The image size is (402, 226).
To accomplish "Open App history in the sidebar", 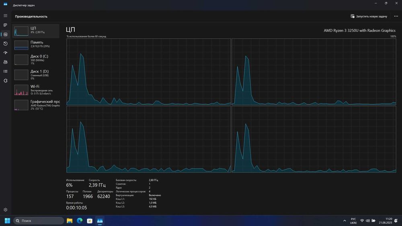I will pos(5,43).
